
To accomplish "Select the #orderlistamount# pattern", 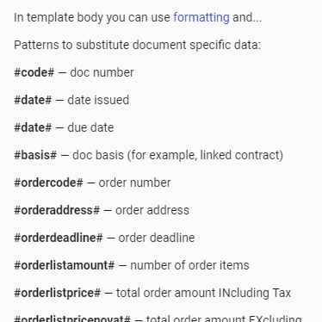I will point(65,265).
